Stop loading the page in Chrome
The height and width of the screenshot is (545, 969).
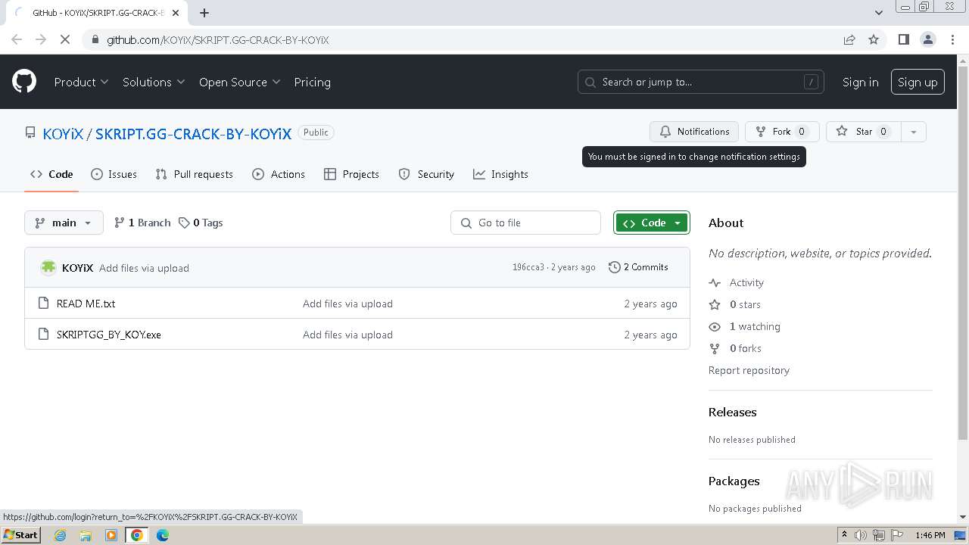[65, 39]
